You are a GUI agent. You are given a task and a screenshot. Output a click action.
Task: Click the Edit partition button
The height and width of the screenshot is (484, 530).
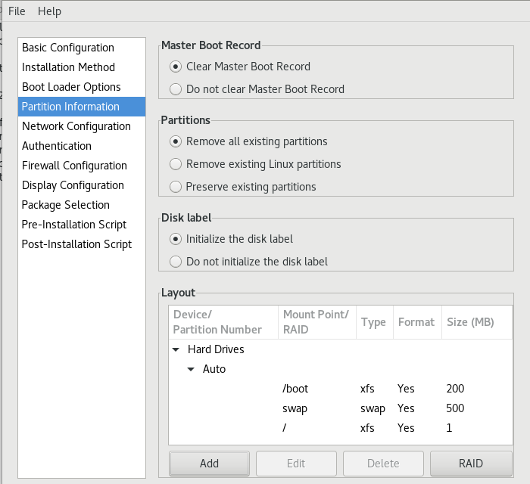point(296,464)
